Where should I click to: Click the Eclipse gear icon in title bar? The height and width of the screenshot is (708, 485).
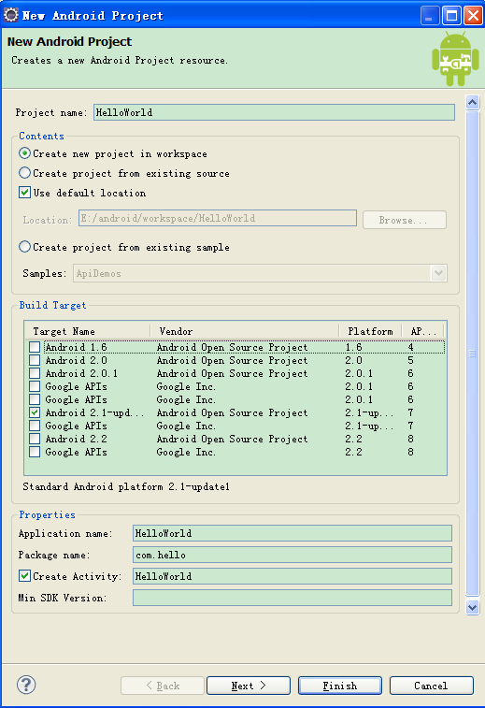coord(11,15)
